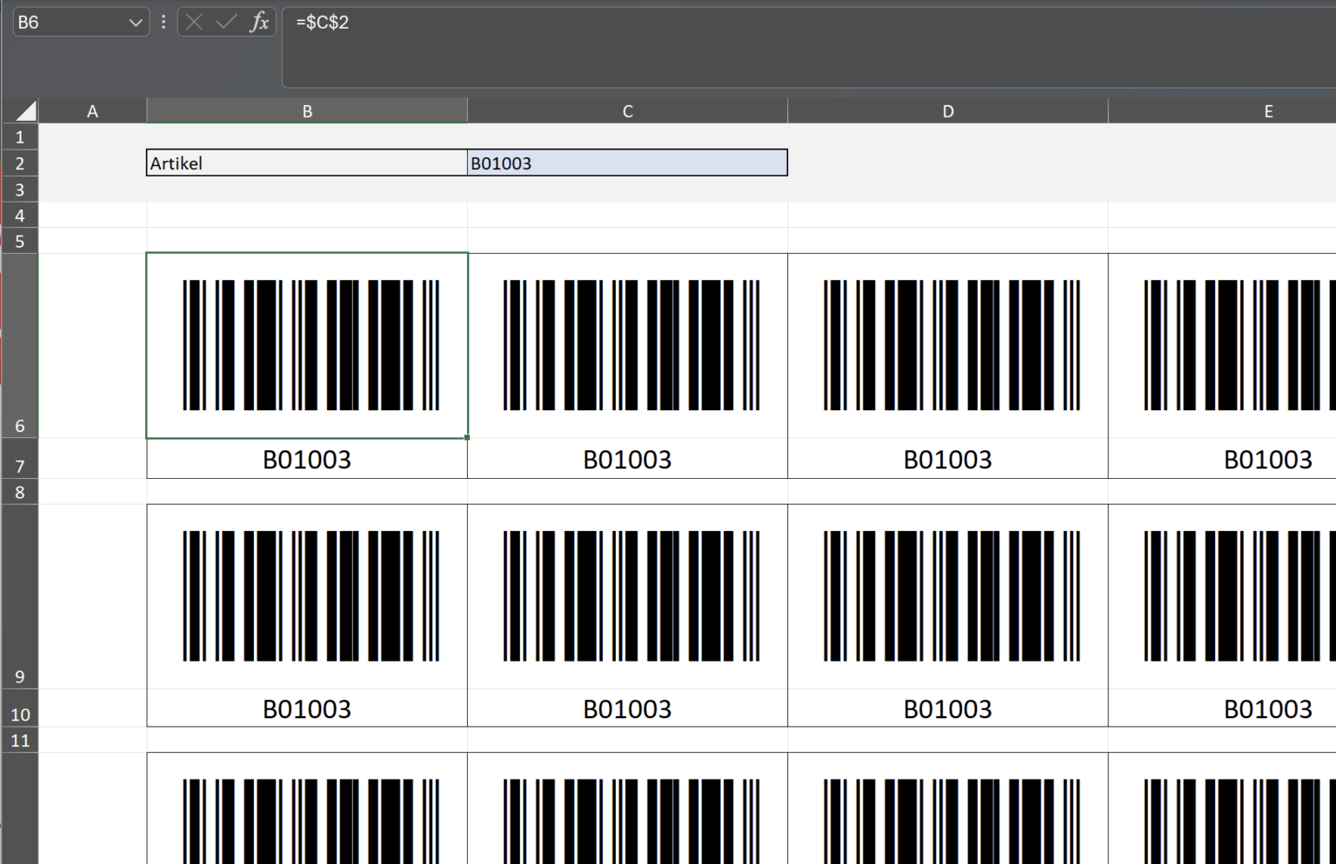Open the Insert Function dialog

258,22
